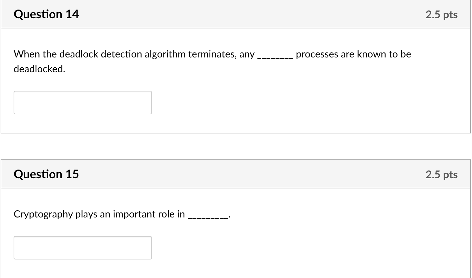
Task: Click the 2.5 pts label on Question 14
Action: pos(441,15)
